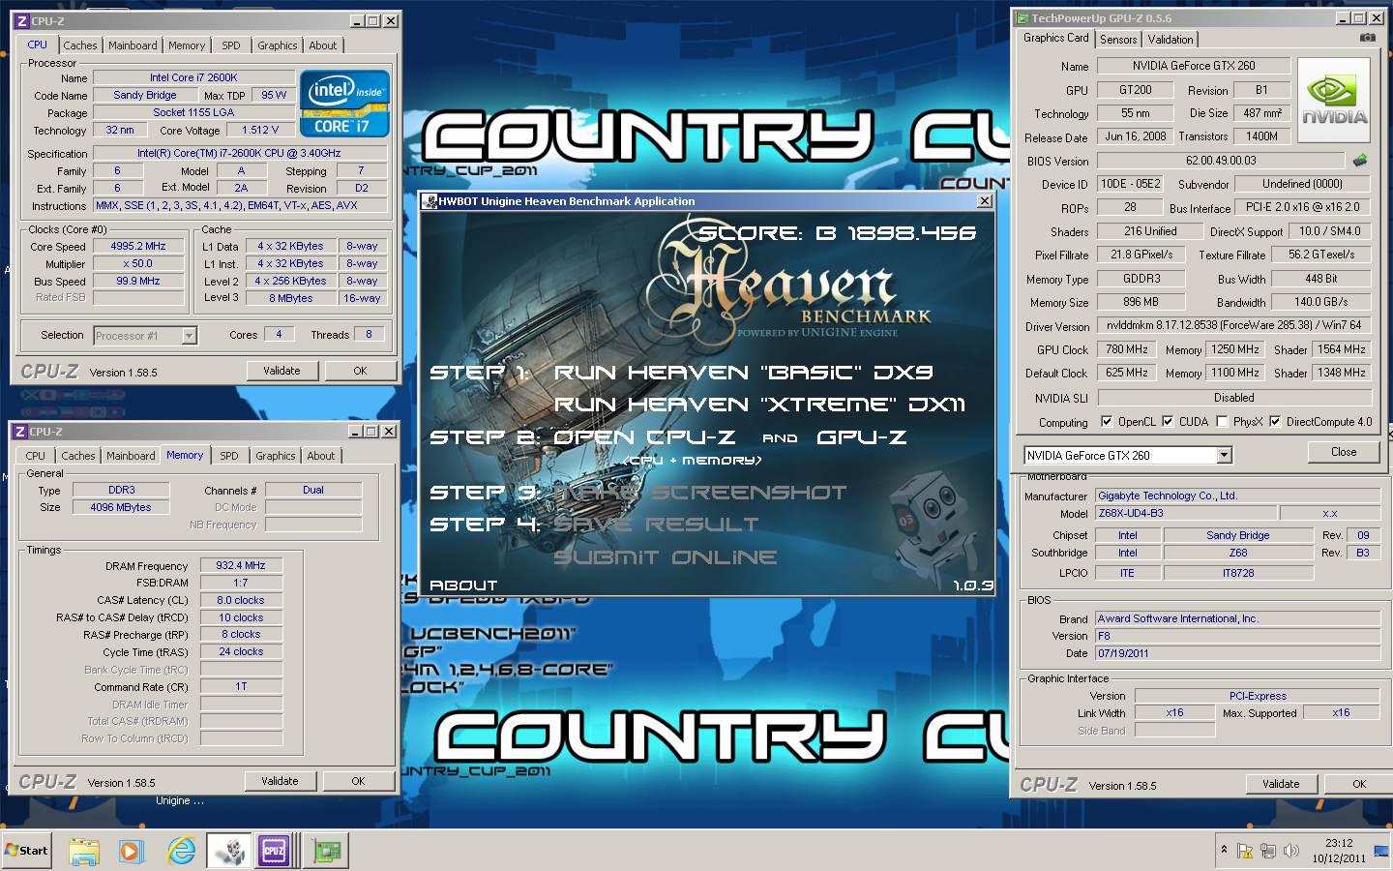Click the Memory Size value 896 MB
The width and height of the screenshot is (1393, 871).
pyautogui.click(x=1141, y=302)
